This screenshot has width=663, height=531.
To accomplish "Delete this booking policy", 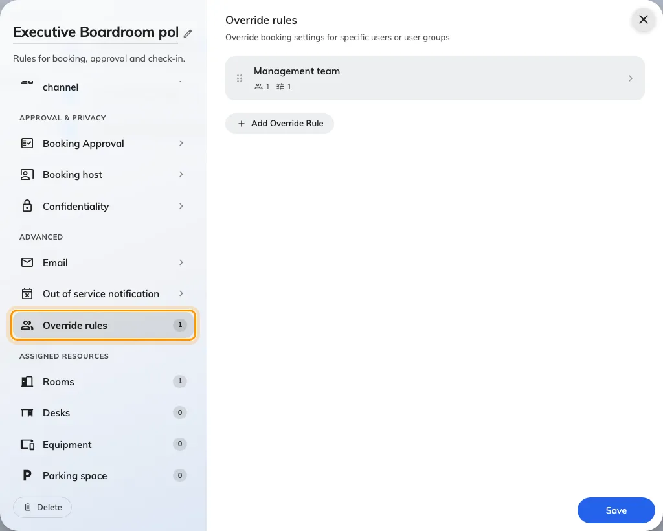I will pos(42,507).
